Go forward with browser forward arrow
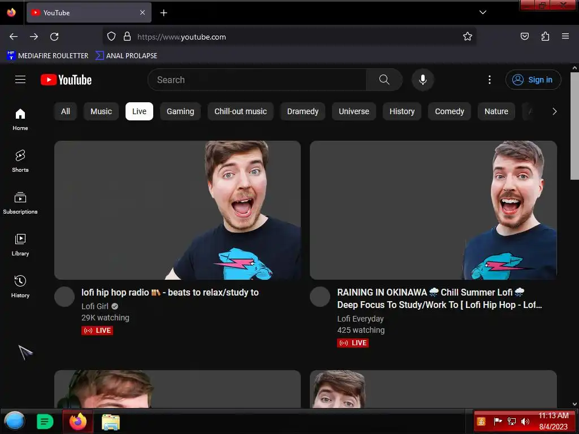 point(34,37)
